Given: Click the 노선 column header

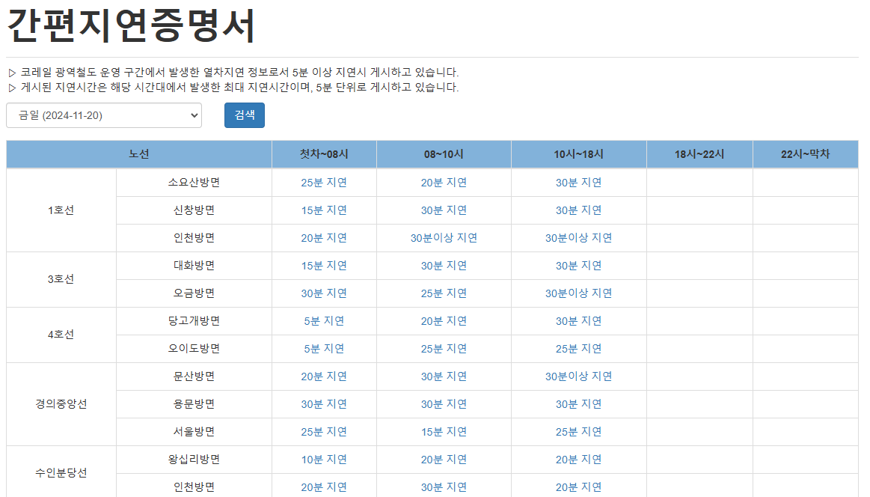Looking at the screenshot, I should click(x=138, y=154).
